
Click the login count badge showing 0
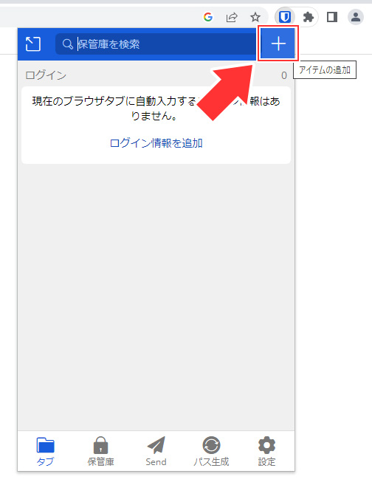coord(284,75)
